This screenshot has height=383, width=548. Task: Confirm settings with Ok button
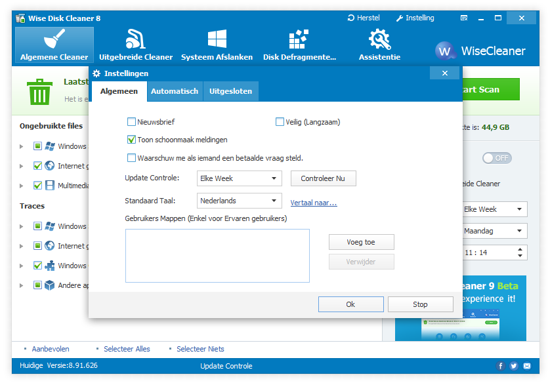[351, 304]
